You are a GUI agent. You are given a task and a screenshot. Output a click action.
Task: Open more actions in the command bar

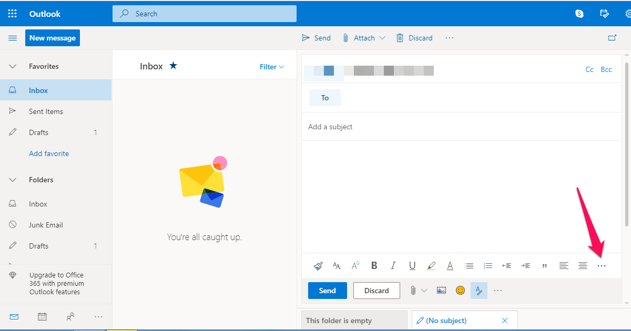pos(450,38)
